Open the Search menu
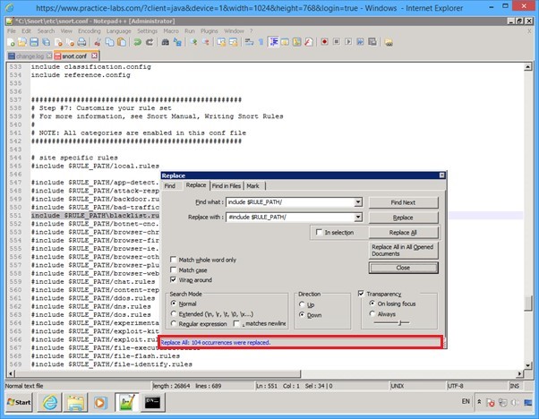The image size is (539, 419). click(x=46, y=31)
